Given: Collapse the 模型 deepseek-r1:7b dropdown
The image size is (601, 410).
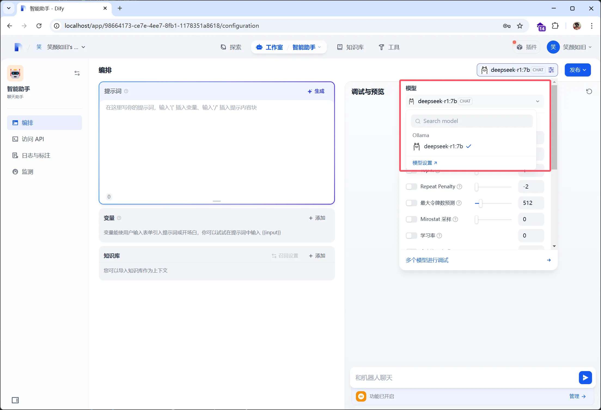Looking at the screenshot, I should point(475,101).
